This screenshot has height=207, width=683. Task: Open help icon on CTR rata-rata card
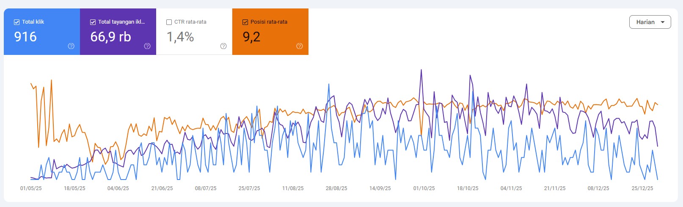click(x=223, y=46)
